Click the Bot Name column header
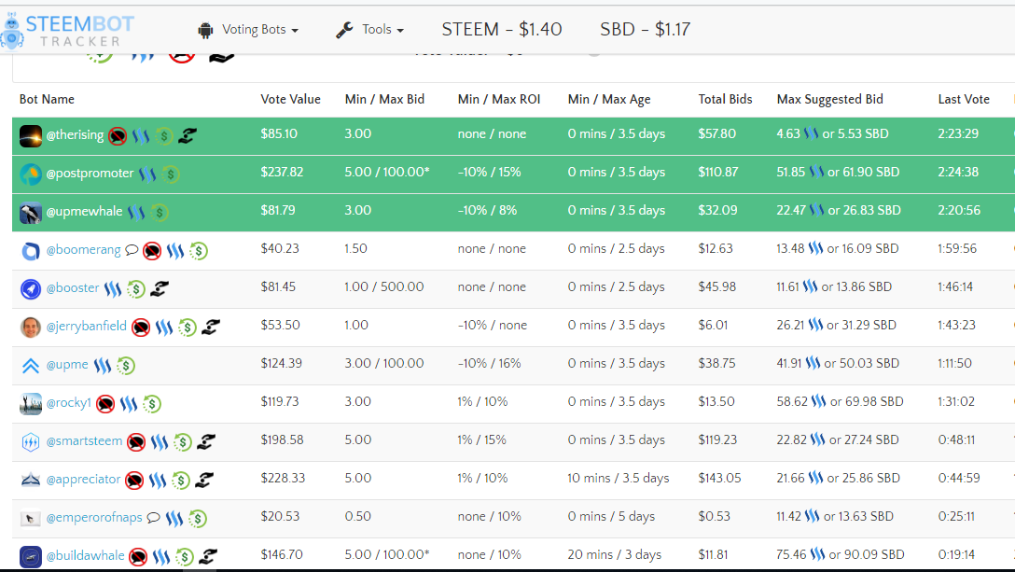The height and width of the screenshot is (572, 1015). 47,99
